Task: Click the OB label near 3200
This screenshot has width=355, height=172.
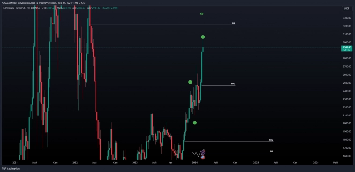Action: point(233,23)
